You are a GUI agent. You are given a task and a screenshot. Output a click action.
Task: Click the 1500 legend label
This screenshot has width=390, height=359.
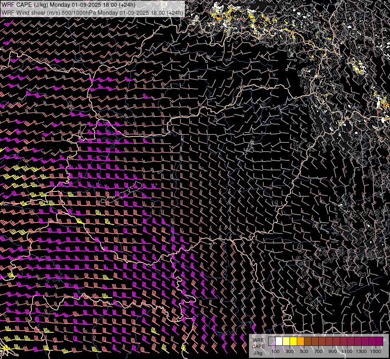click(x=376, y=351)
